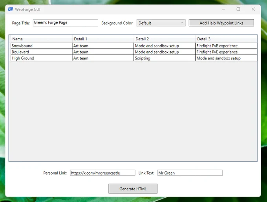267x202 pixels.
Task: Select the Boulevard name cell
Action: point(41,52)
